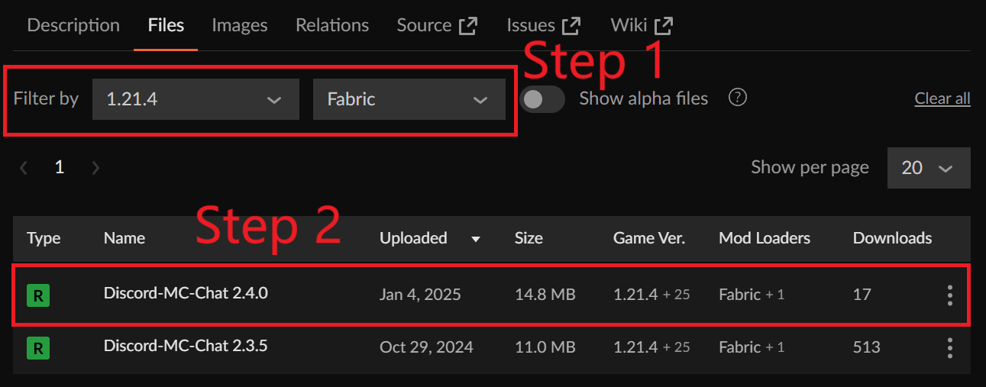Change Show per page count dropdown

[928, 168]
